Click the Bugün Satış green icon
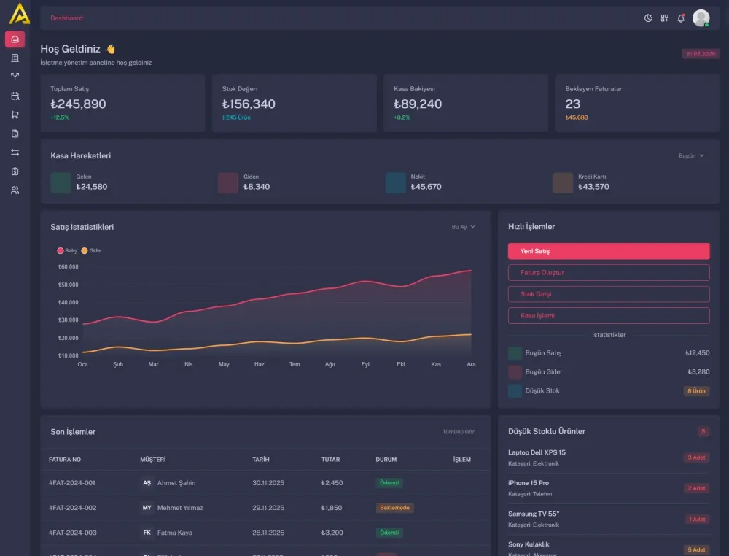 tap(515, 353)
